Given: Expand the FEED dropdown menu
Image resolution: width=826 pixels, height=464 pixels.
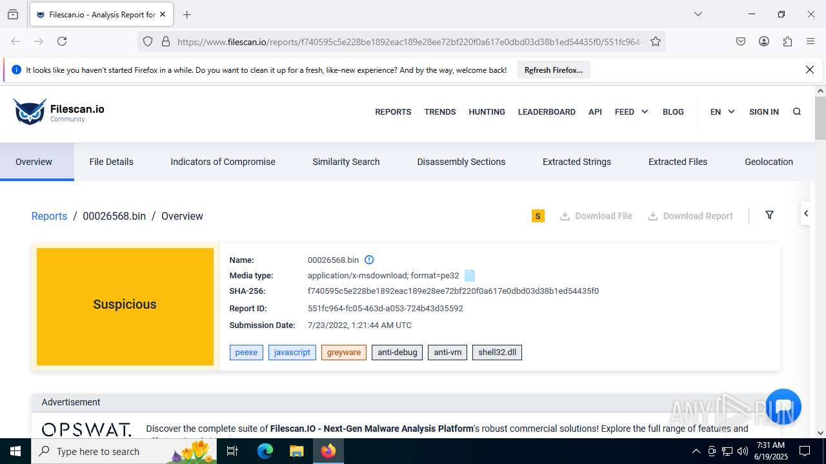Looking at the screenshot, I should [631, 111].
